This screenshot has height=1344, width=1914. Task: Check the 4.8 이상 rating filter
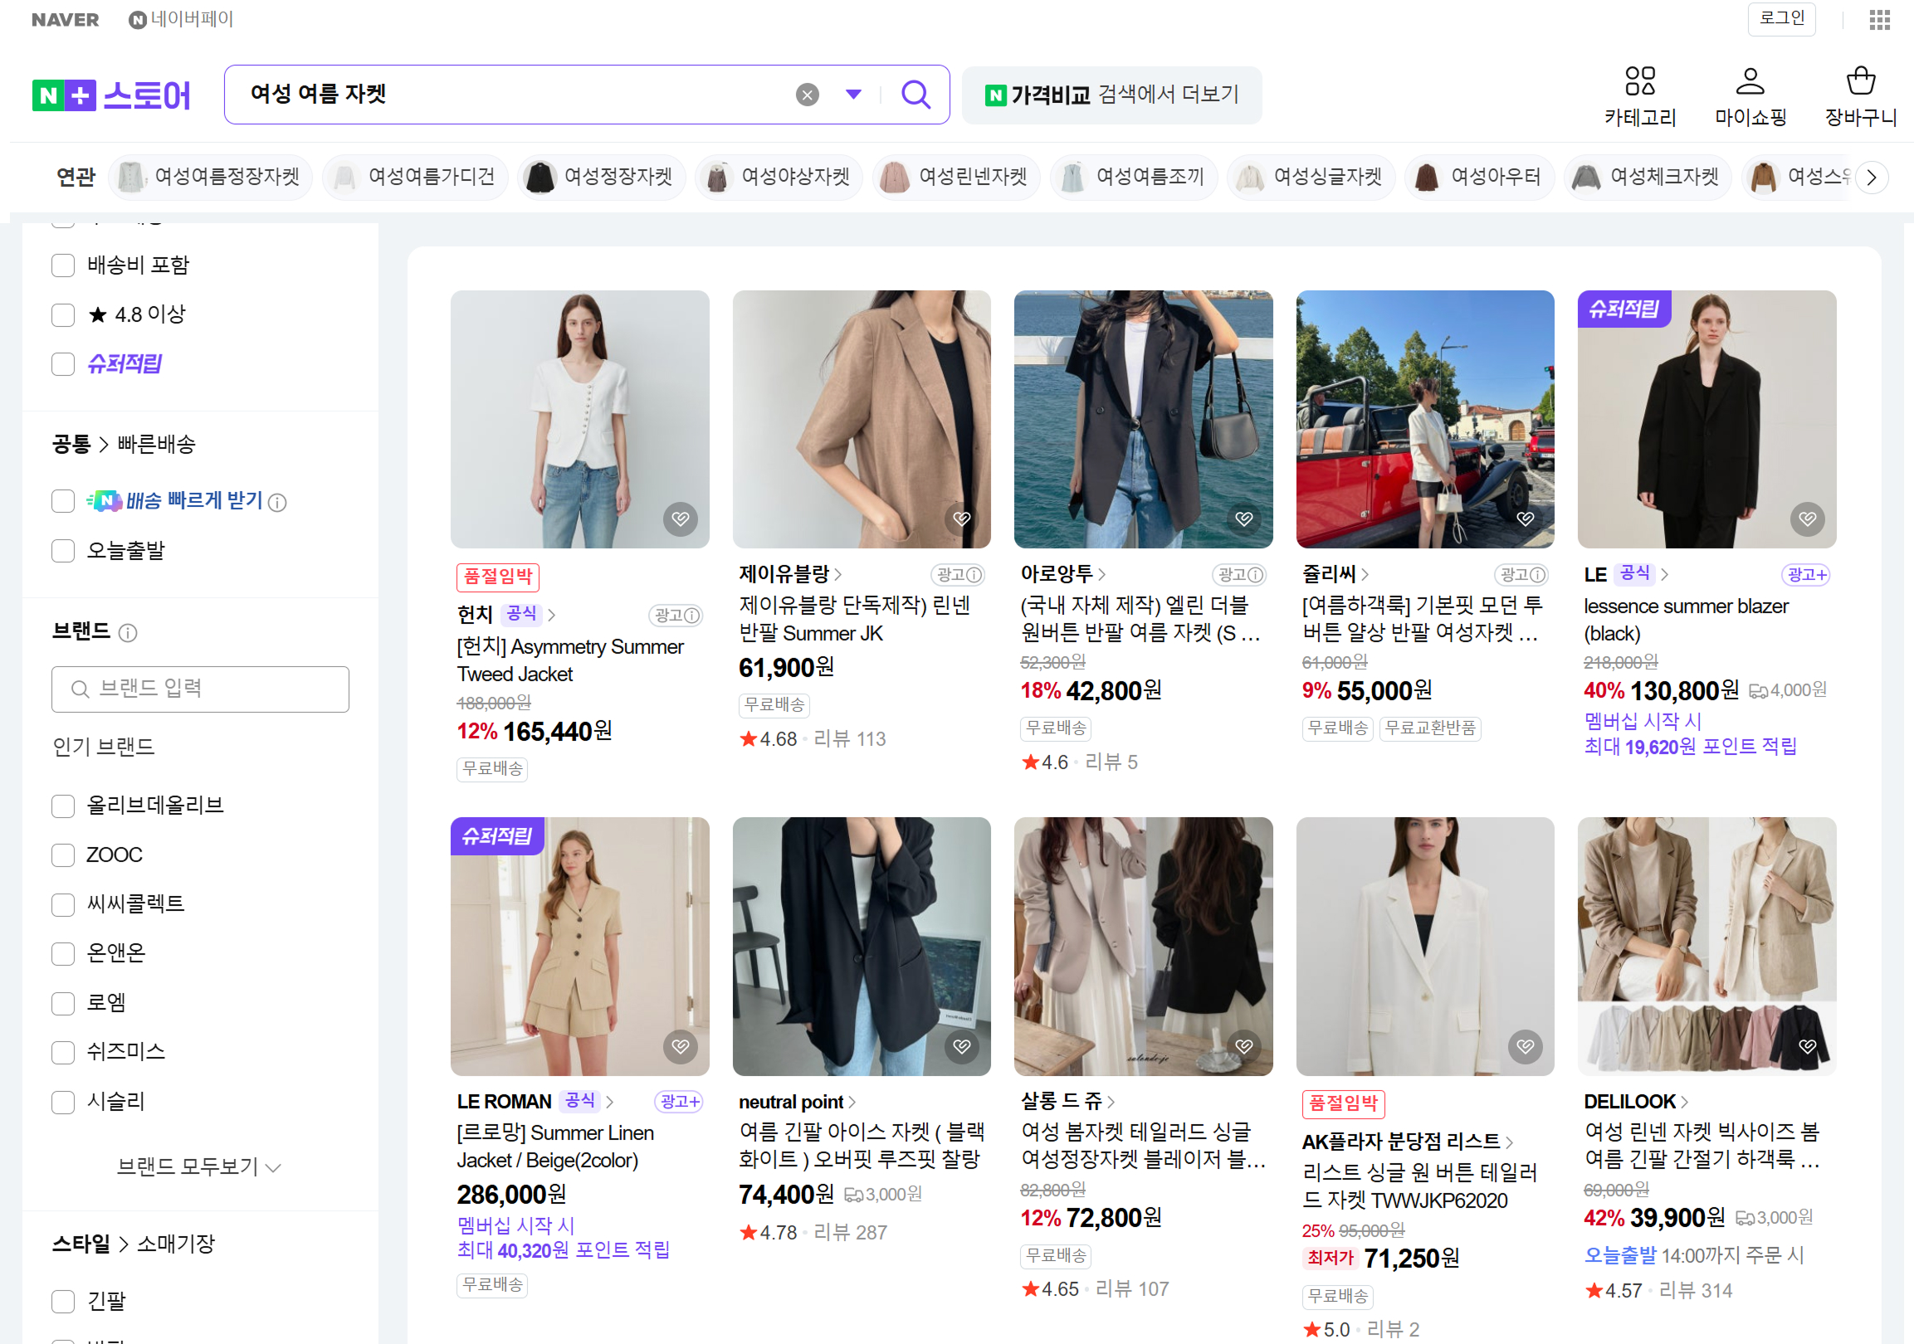pos(63,315)
